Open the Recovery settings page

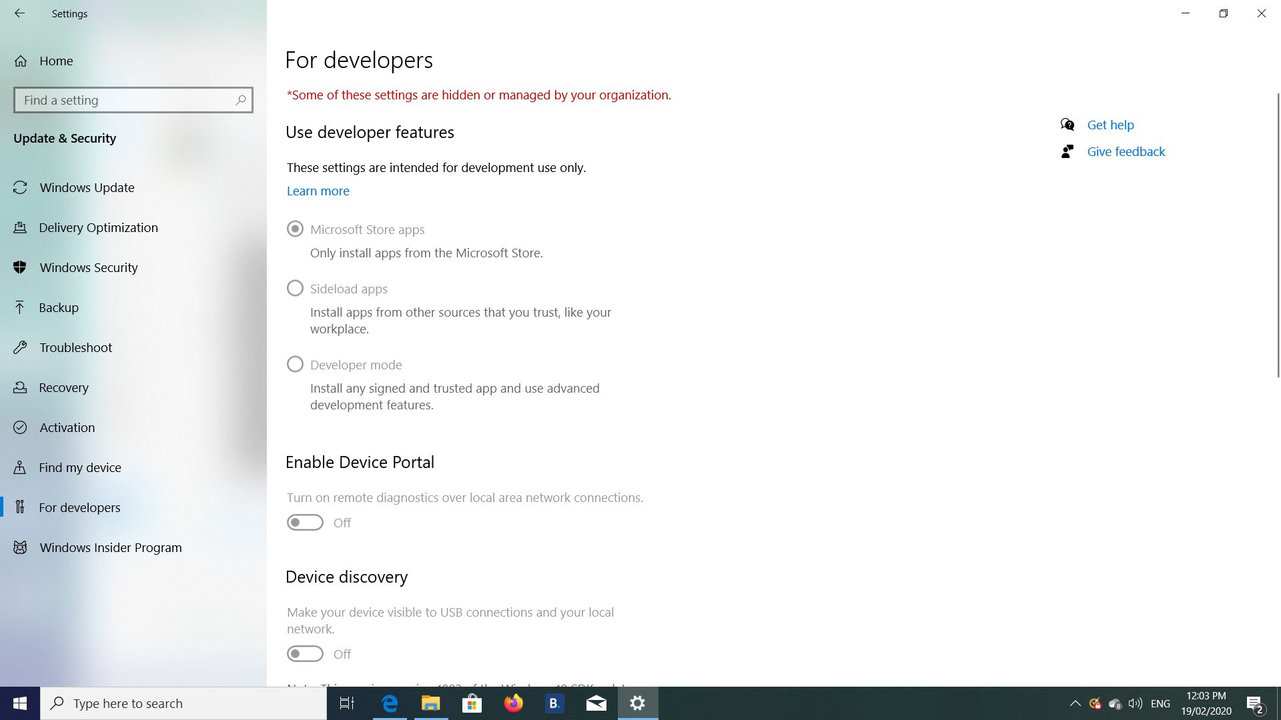pyautogui.click(x=63, y=387)
